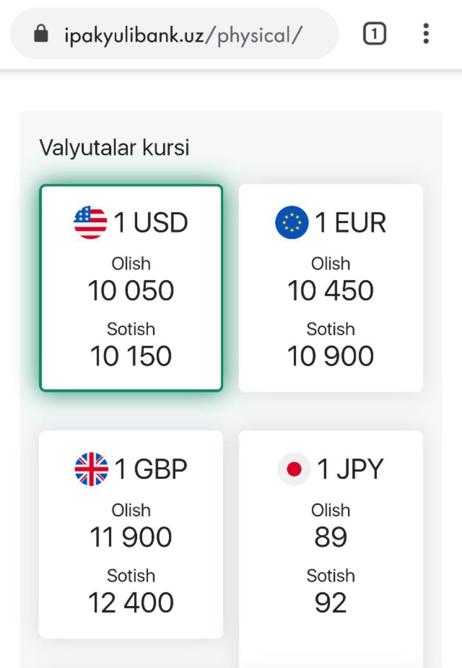Click the Valyutalar kursi heading

tap(114, 148)
